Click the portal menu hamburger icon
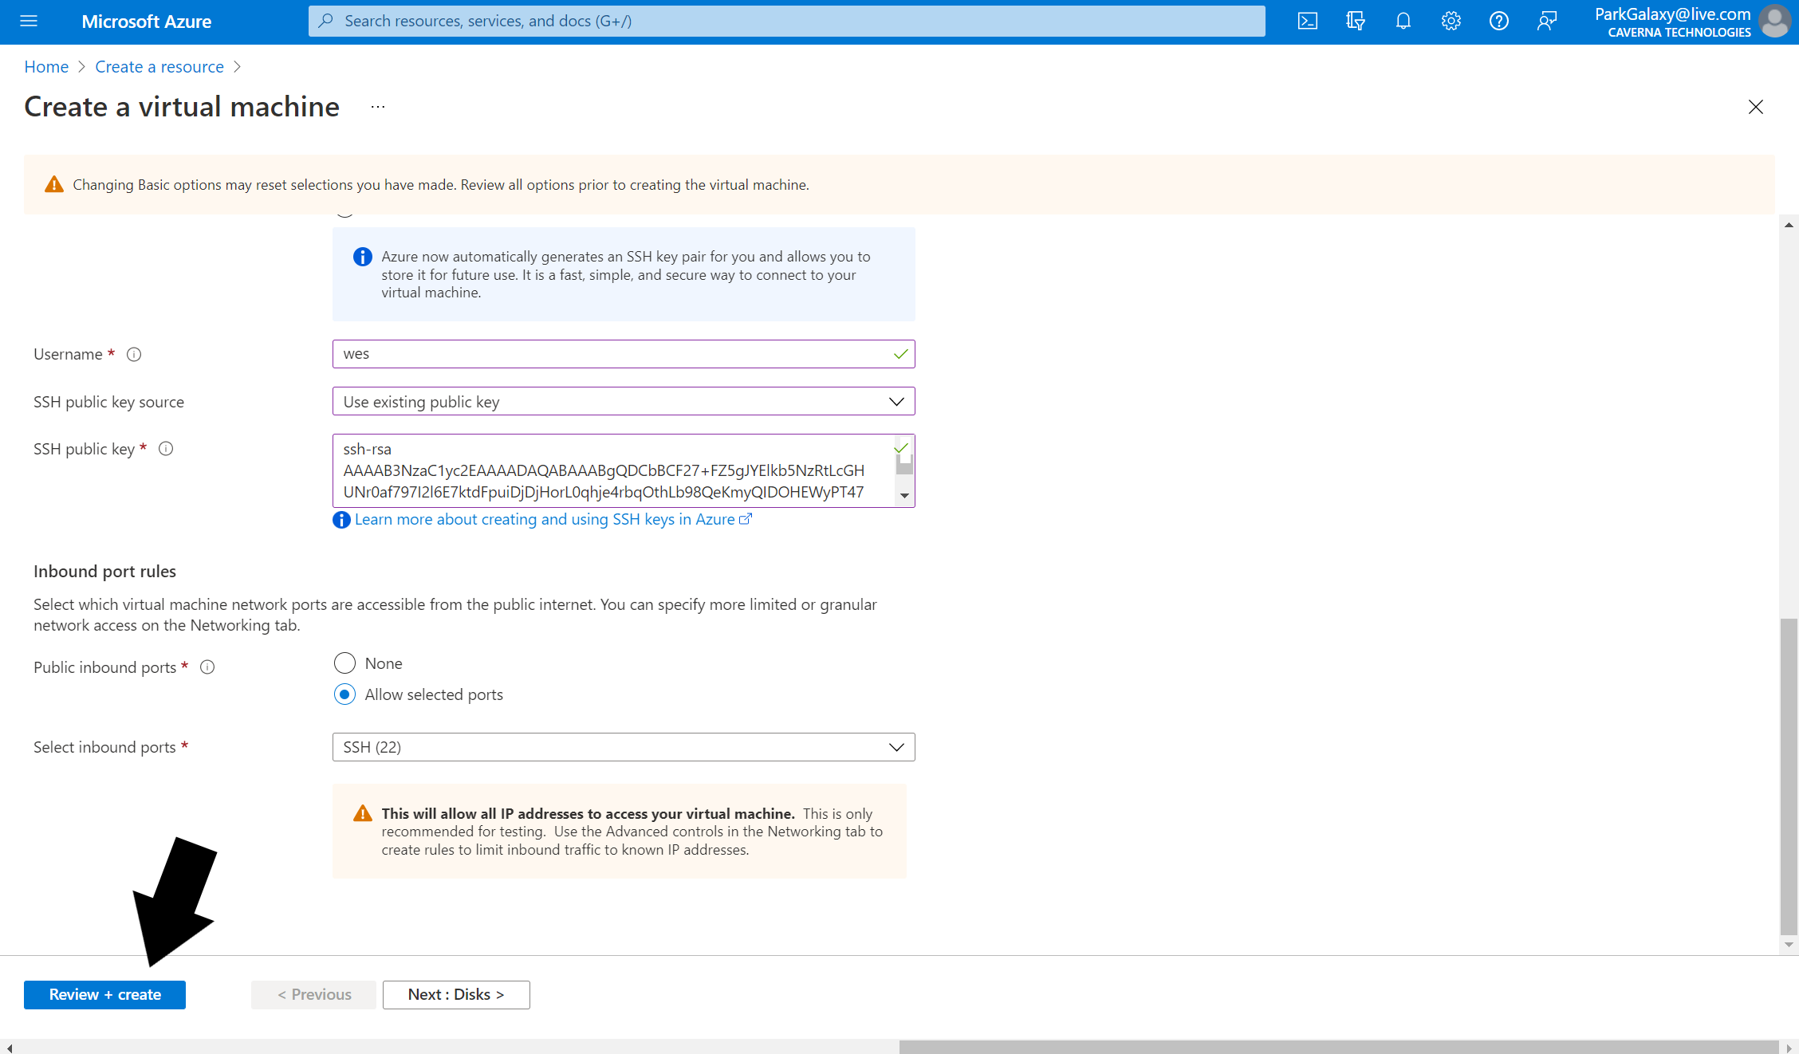This screenshot has width=1799, height=1054. coord(28,22)
